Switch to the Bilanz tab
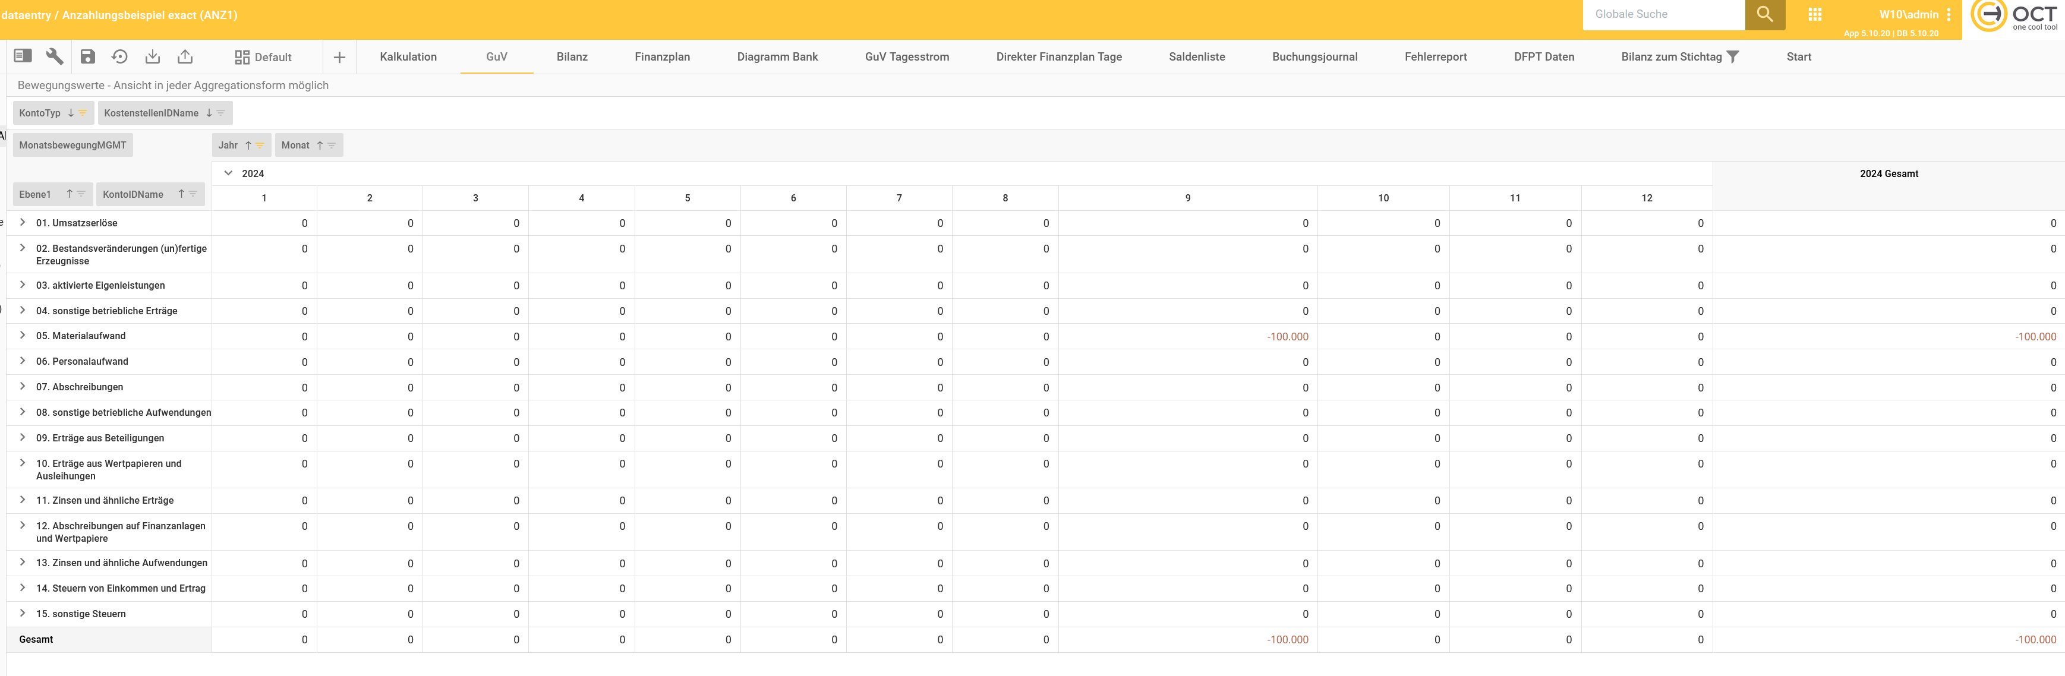The image size is (2065, 676). pyautogui.click(x=572, y=57)
